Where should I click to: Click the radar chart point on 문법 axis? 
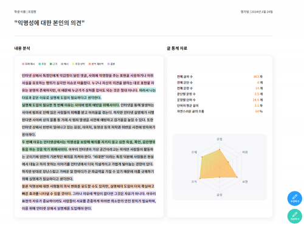click(219, 149)
